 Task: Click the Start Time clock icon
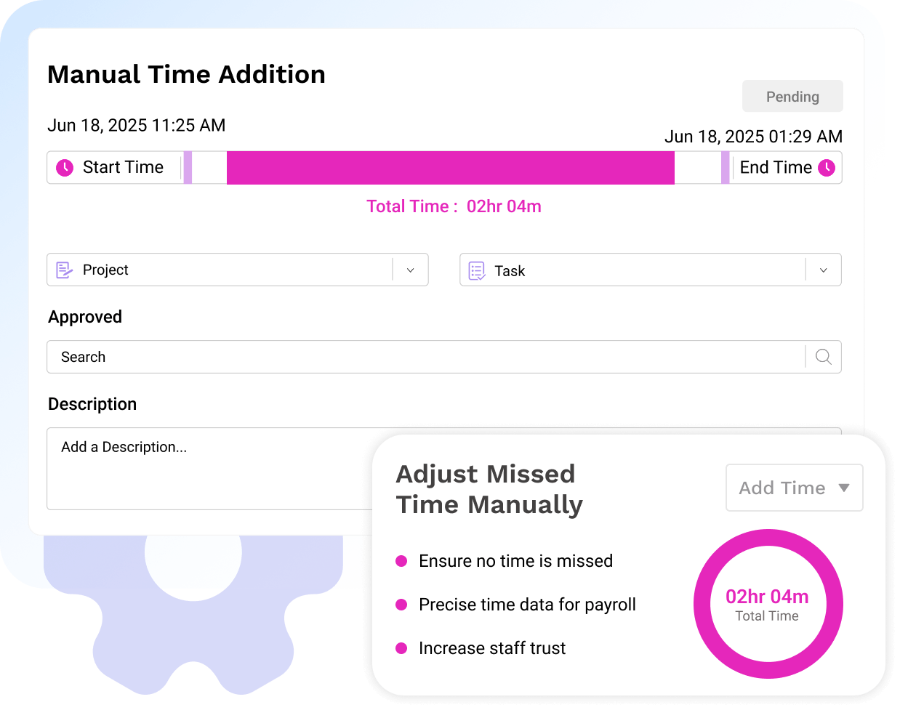[x=65, y=168]
